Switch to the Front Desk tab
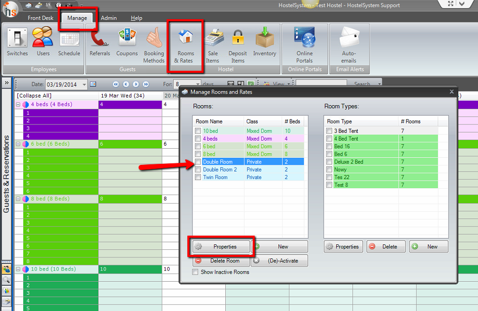478x311 pixels. click(41, 18)
